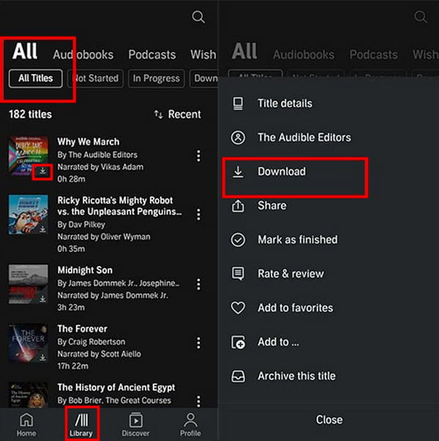Switch to the Podcasts tab

[152, 54]
